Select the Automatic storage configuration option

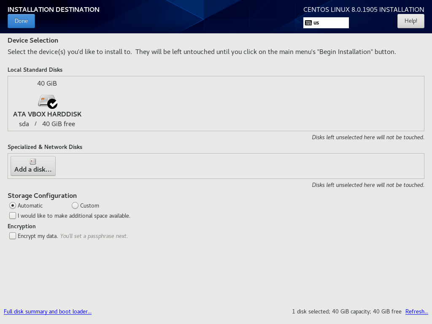(x=13, y=205)
